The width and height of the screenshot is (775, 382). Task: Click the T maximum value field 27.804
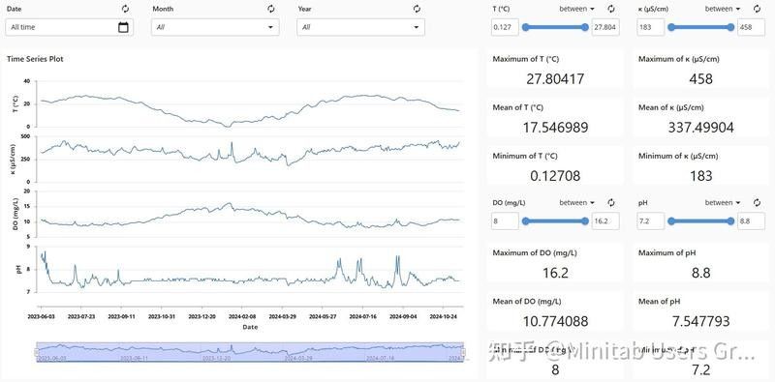(x=605, y=27)
